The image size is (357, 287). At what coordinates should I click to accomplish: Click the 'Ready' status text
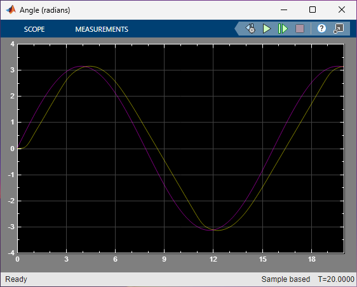pos(16,279)
